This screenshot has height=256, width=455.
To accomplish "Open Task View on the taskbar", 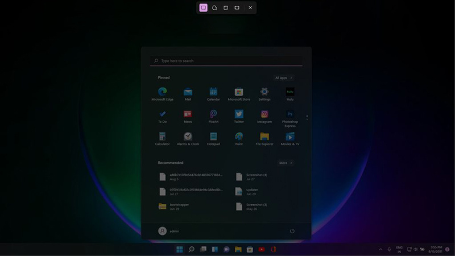I will [203, 249].
